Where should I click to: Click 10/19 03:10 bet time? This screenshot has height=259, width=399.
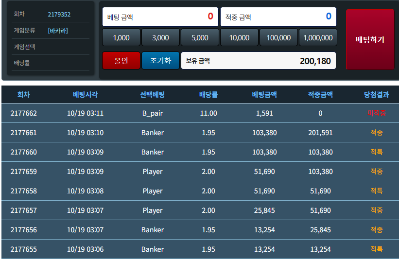(x=85, y=133)
